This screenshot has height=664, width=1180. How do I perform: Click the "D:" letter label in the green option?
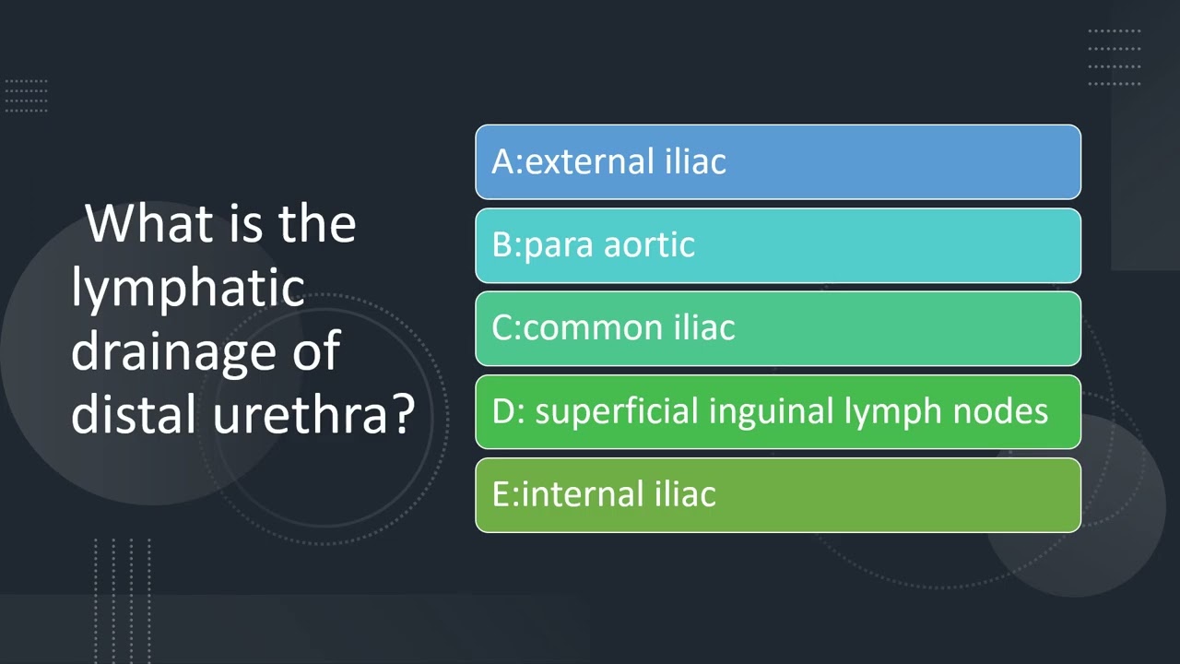click(508, 411)
